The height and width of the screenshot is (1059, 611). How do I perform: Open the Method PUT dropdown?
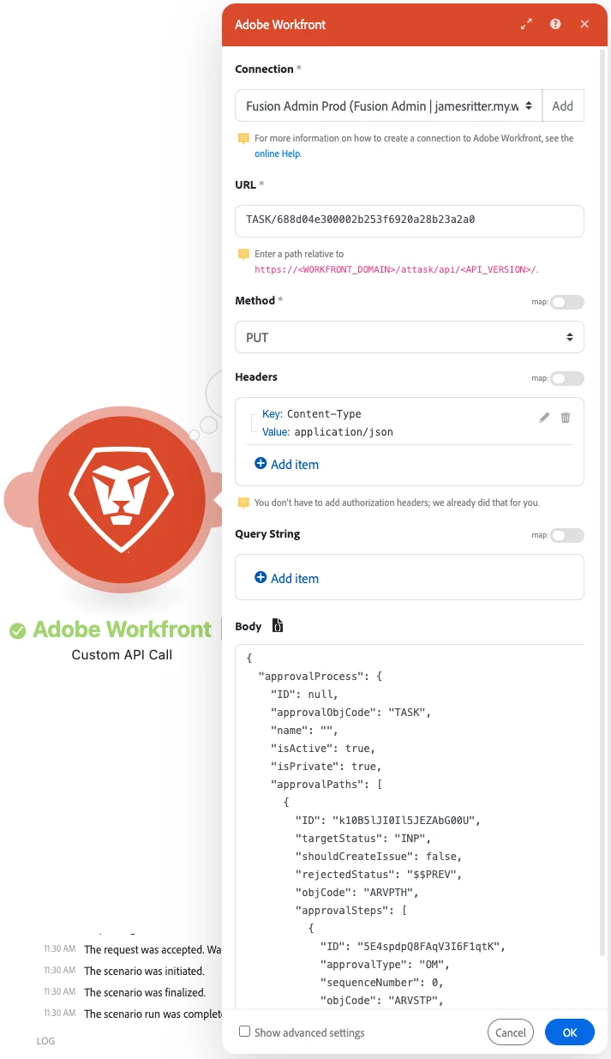(410, 337)
